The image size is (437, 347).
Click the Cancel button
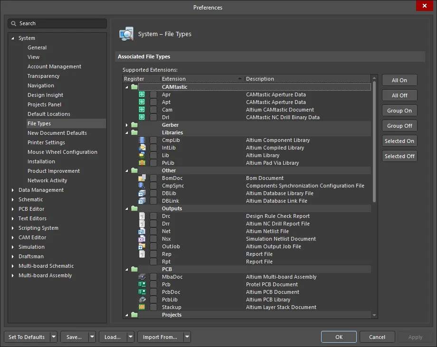click(x=377, y=337)
